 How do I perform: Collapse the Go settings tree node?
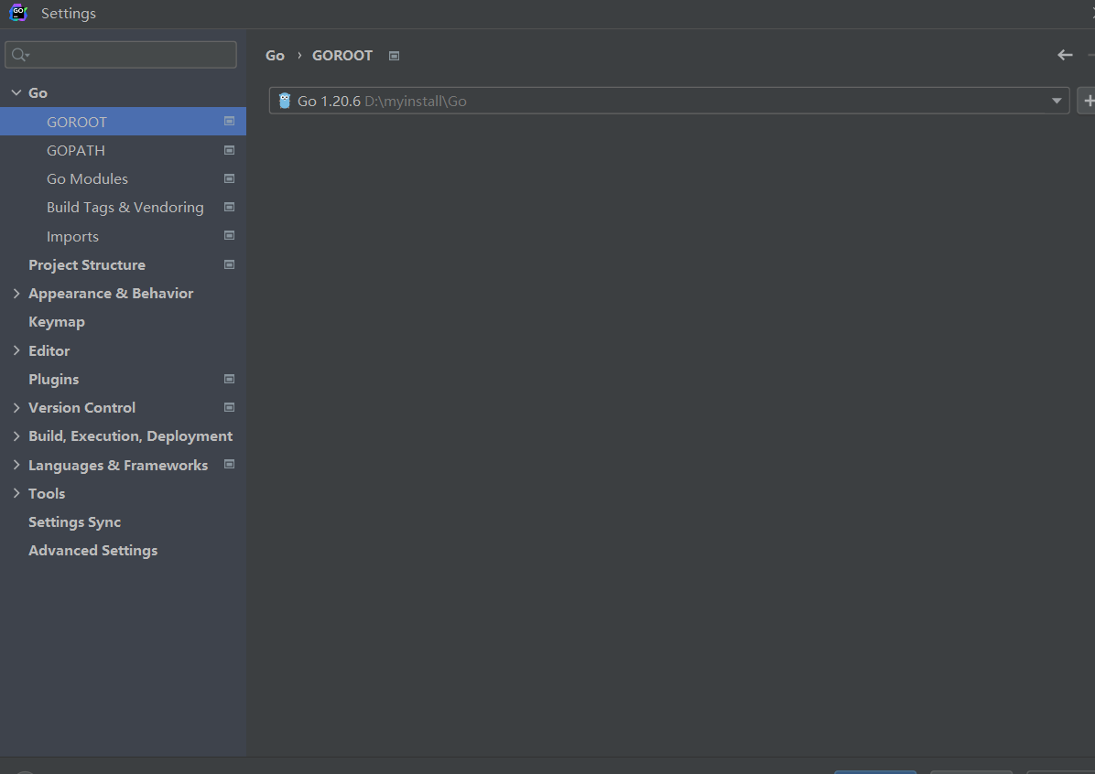pos(16,93)
